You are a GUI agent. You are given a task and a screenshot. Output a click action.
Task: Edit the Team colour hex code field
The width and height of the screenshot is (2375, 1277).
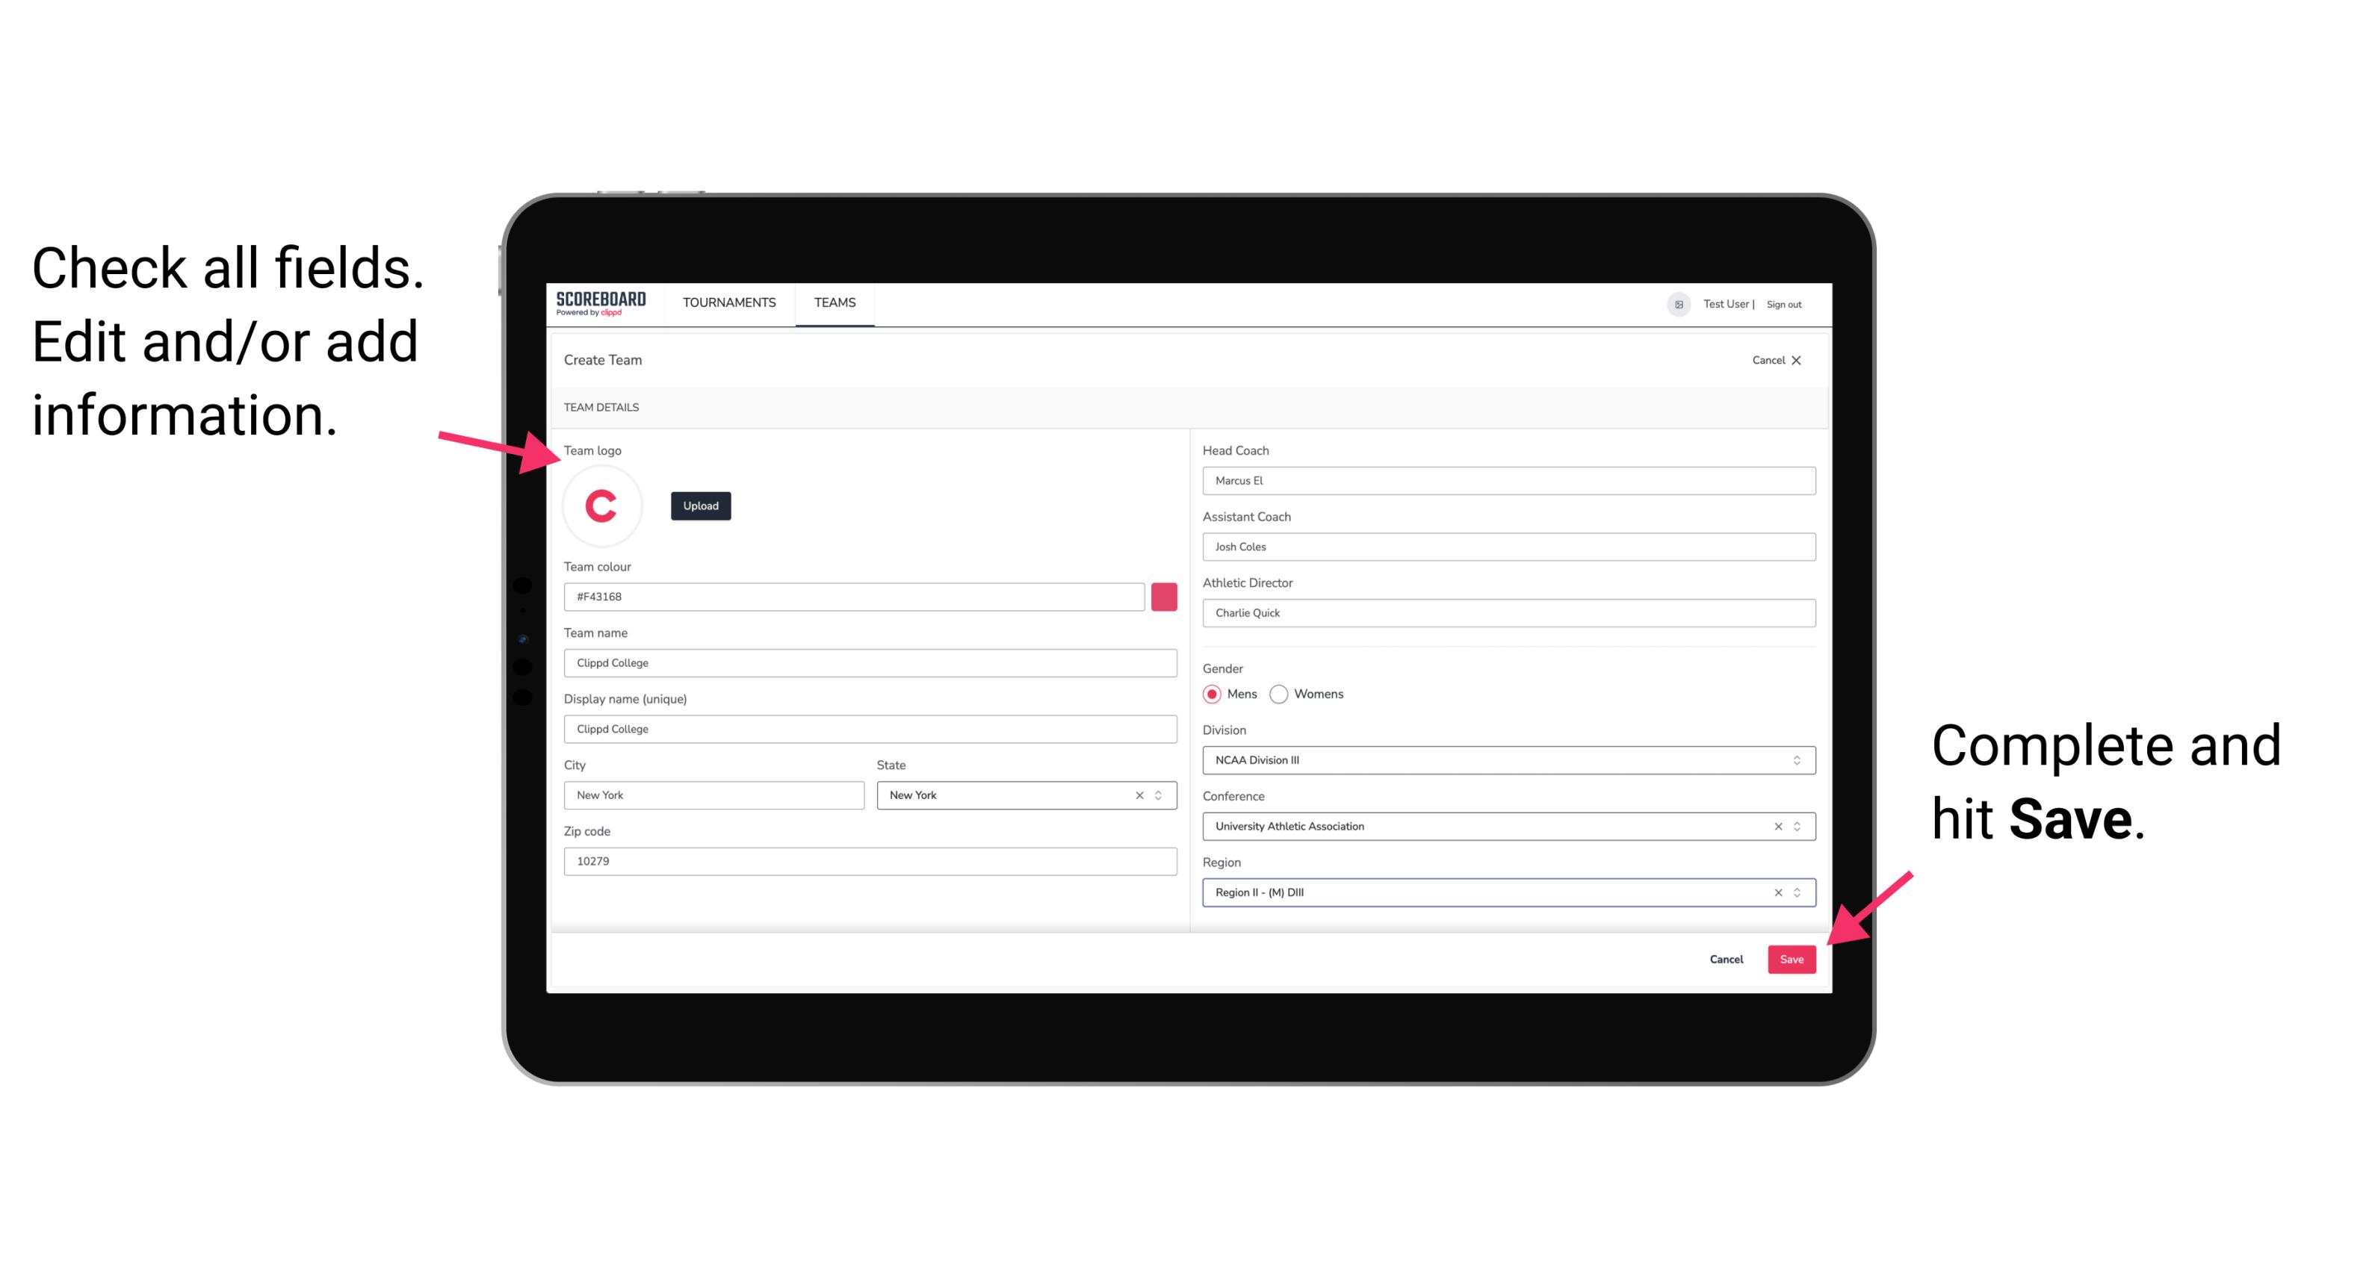click(854, 596)
